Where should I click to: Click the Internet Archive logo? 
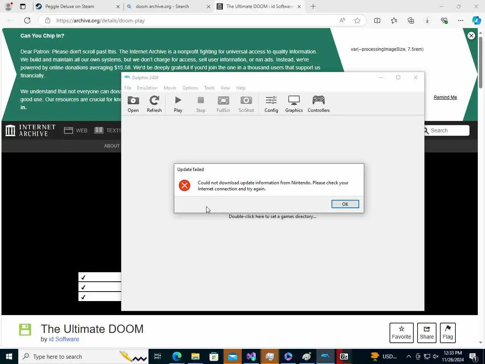click(x=30, y=130)
